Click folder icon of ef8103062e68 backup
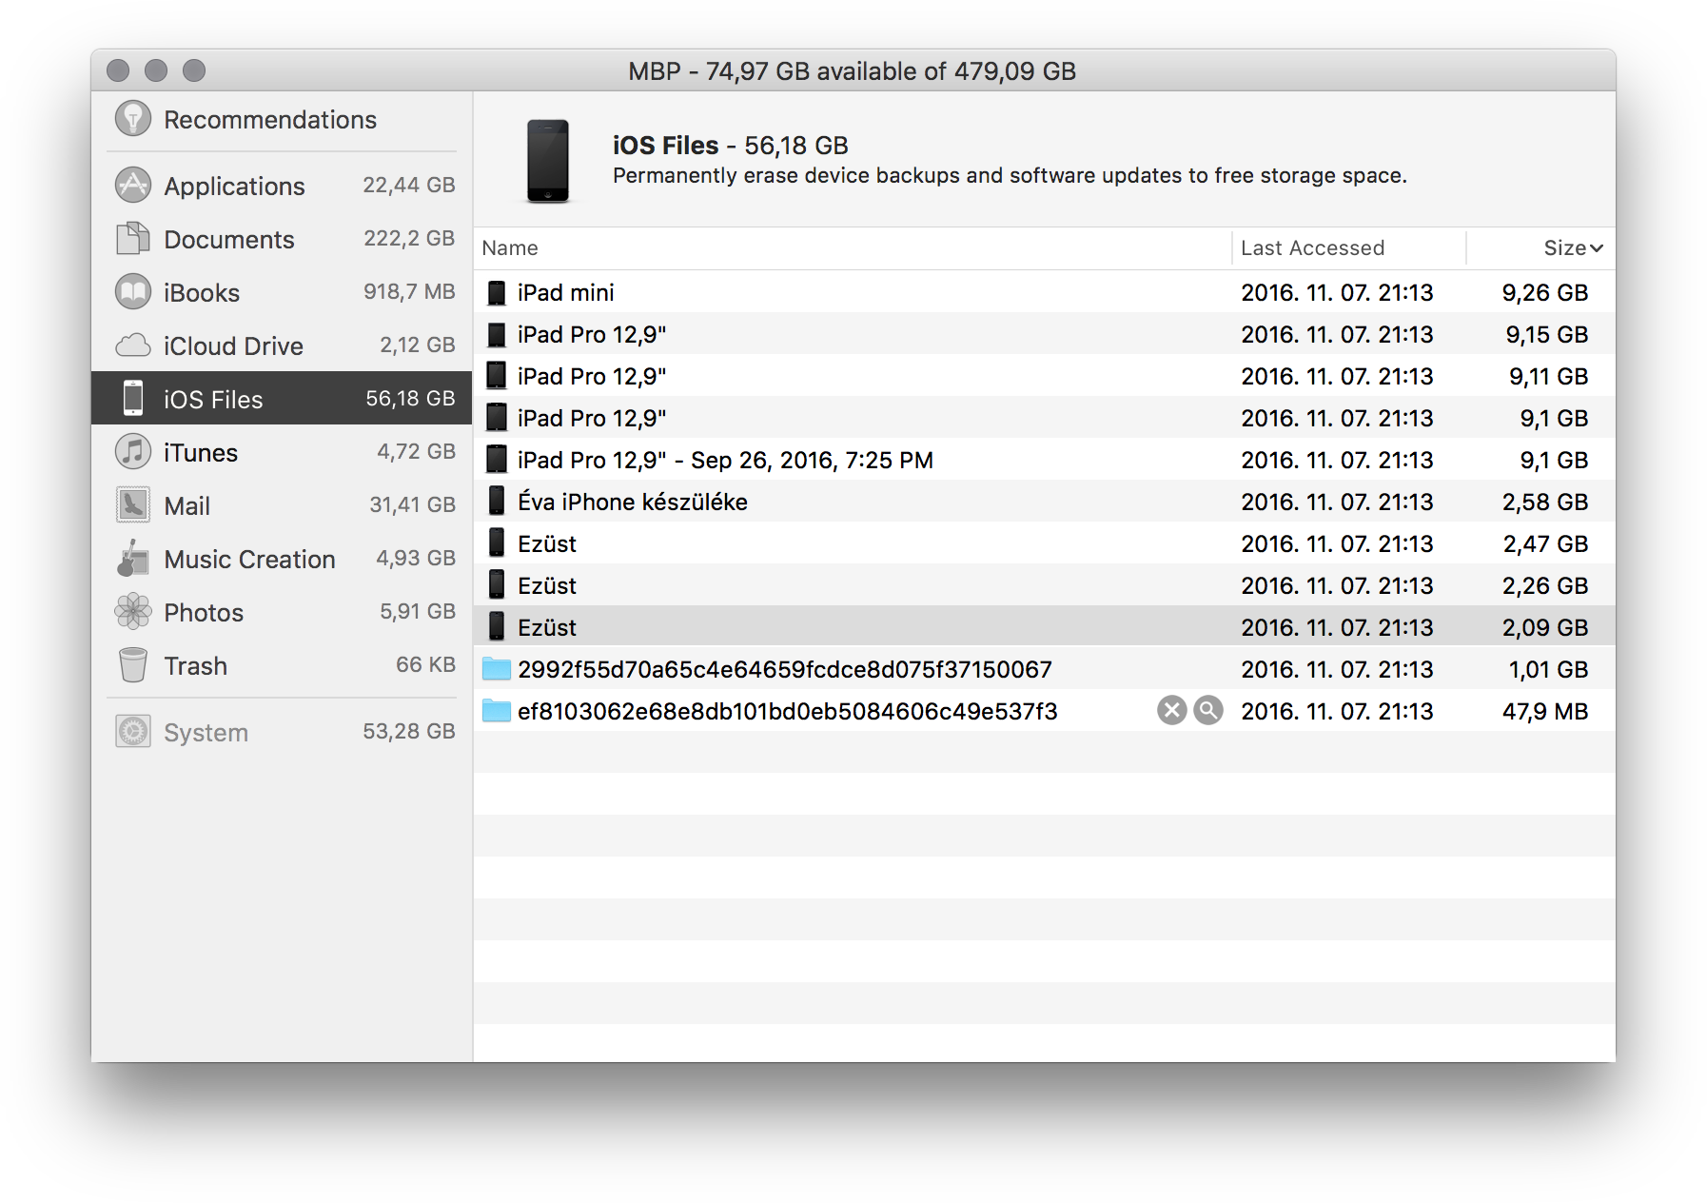The image size is (1707, 1203). tap(497, 710)
